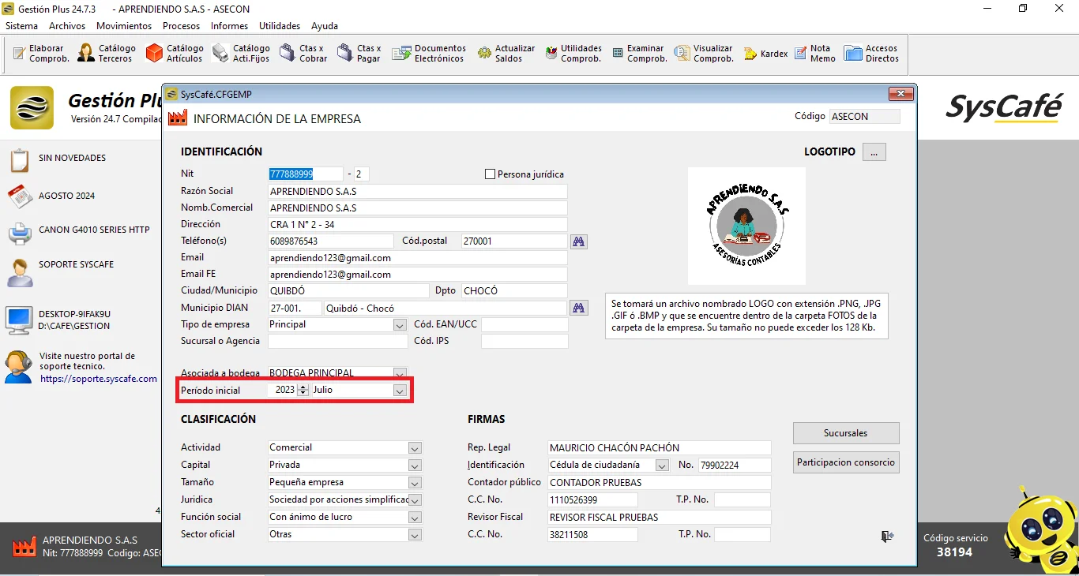The width and height of the screenshot is (1079, 576).
Task: Click the Actualizar Saldos toolbar icon
Action: click(506, 54)
